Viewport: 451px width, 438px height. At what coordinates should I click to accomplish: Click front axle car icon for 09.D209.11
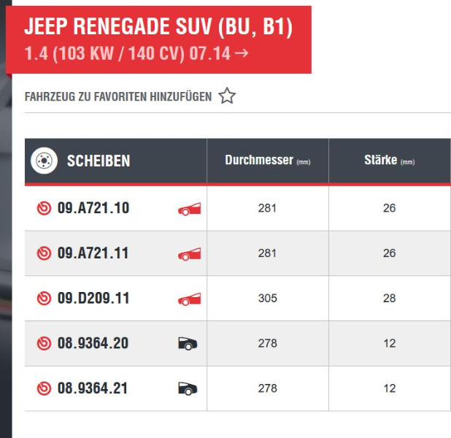click(189, 299)
